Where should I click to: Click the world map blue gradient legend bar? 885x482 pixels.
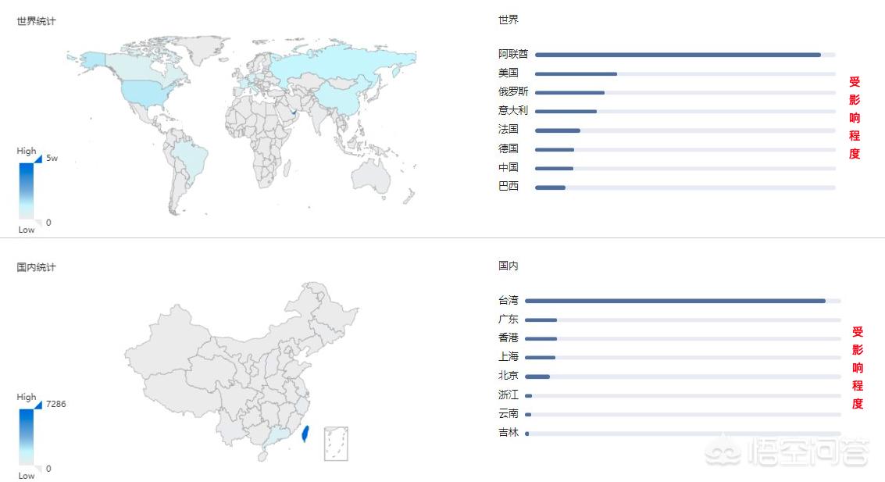[x=27, y=191]
